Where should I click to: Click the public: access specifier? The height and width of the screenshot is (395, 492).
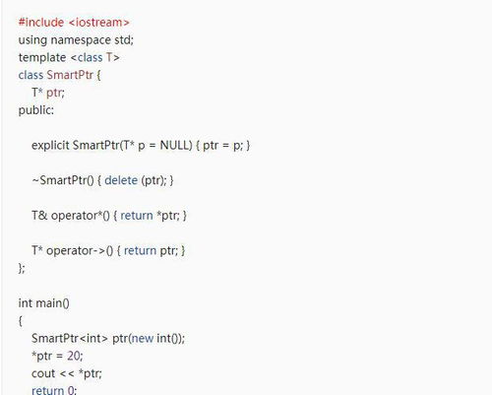pos(36,110)
